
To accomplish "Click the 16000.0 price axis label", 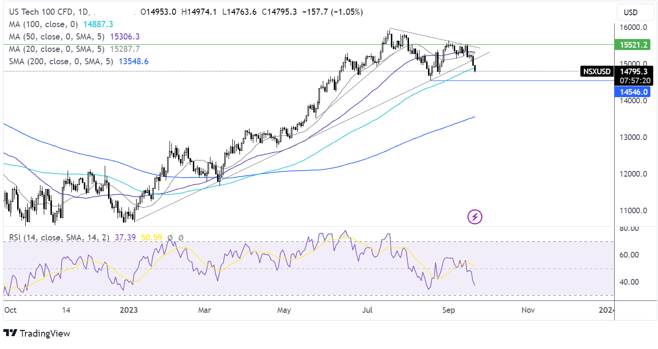I will [x=633, y=28].
